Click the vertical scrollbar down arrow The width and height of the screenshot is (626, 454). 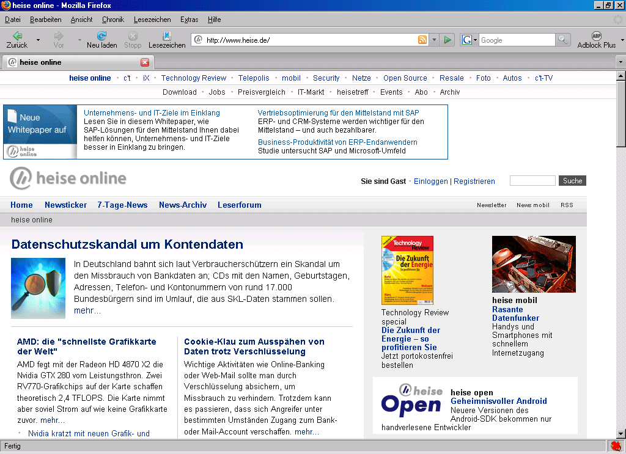(621, 434)
